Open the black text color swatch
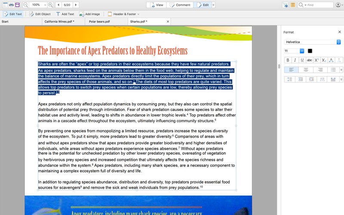 (310, 51)
